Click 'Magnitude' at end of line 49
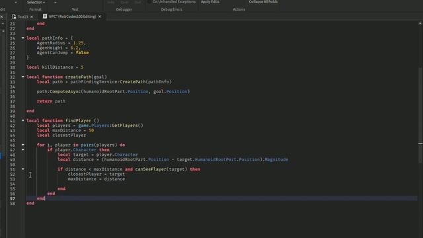Image resolution: width=423 pixels, height=238 pixels. (276, 159)
